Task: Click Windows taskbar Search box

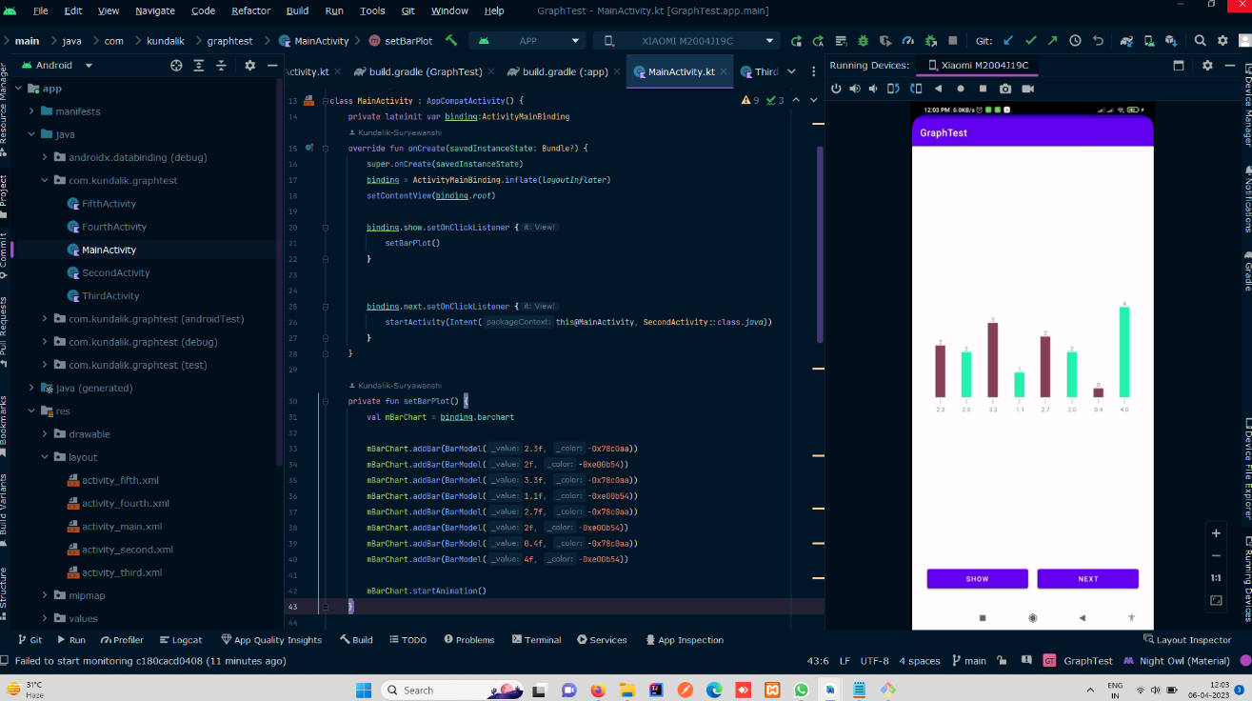Action: [x=453, y=690]
